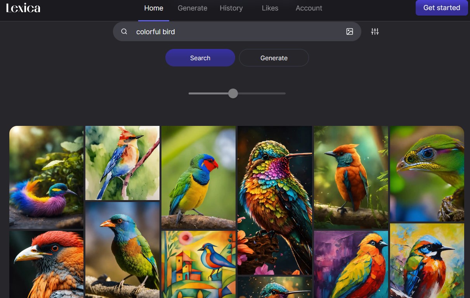Open the Likes tab
This screenshot has width=470, height=298.
click(x=270, y=8)
